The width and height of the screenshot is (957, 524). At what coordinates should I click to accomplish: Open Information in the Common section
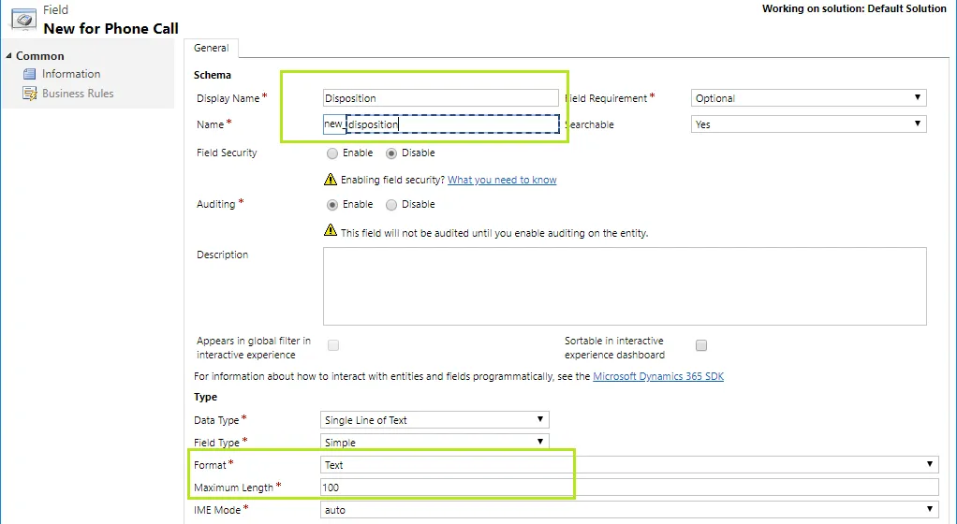pyautogui.click(x=71, y=74)
